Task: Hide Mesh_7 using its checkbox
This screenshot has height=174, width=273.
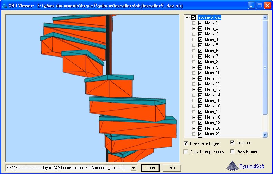Action: (x=200, y=56)
